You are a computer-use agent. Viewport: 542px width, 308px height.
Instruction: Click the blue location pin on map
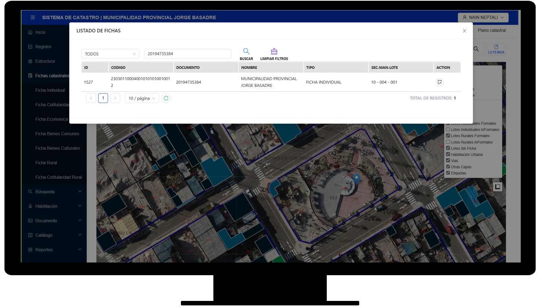356,179
